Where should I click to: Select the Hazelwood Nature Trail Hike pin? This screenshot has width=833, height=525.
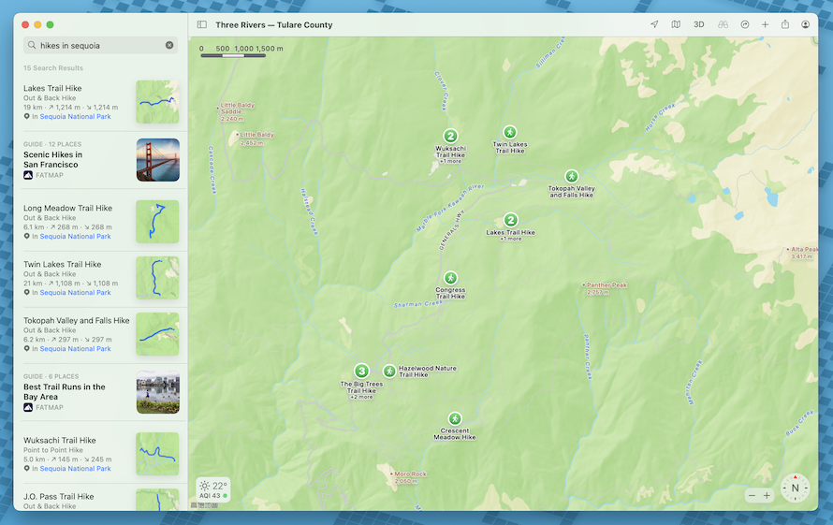[x=389, y=371]
